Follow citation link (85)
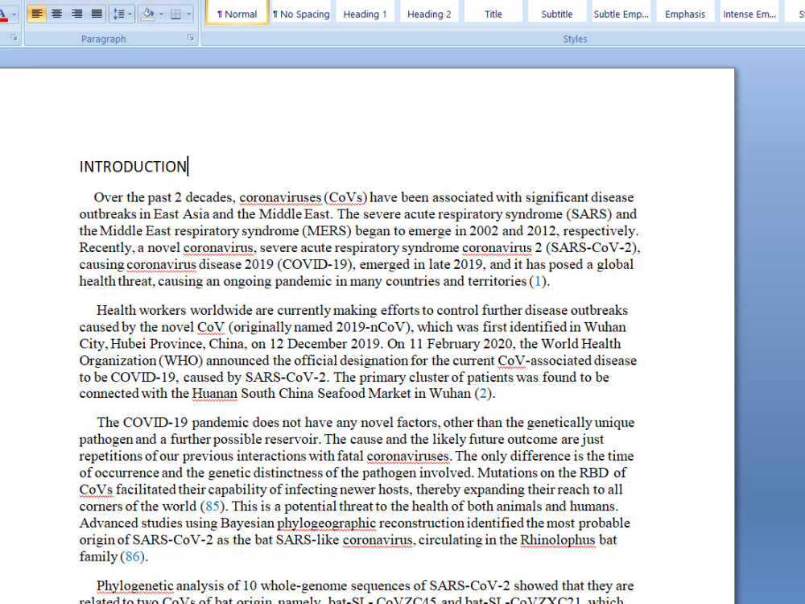This screenshot has height=604, width=805. pyautogui.click(x=212, y=507)
